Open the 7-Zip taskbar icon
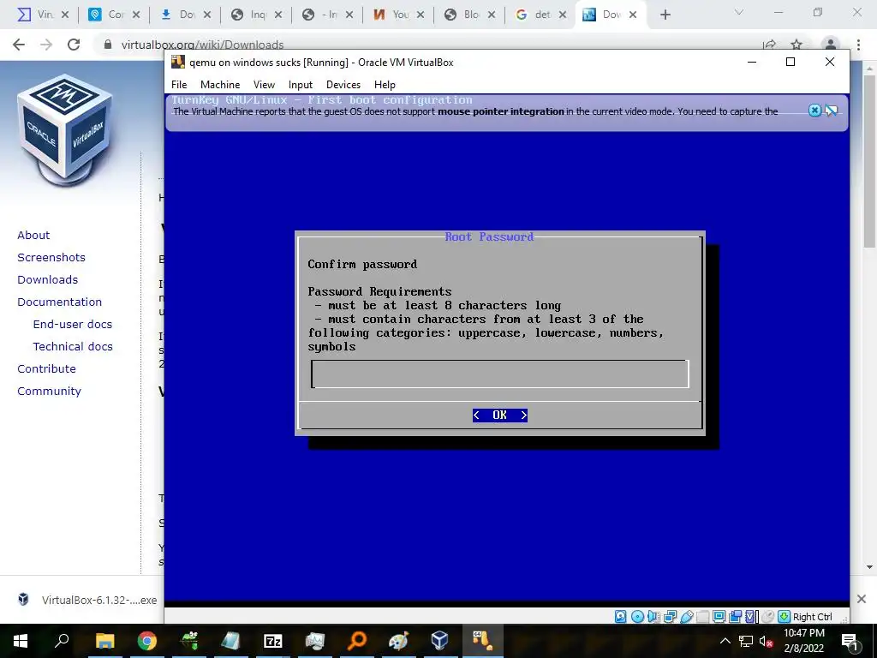The width and height of the screenshot is (877, 658). pos(273,641)
